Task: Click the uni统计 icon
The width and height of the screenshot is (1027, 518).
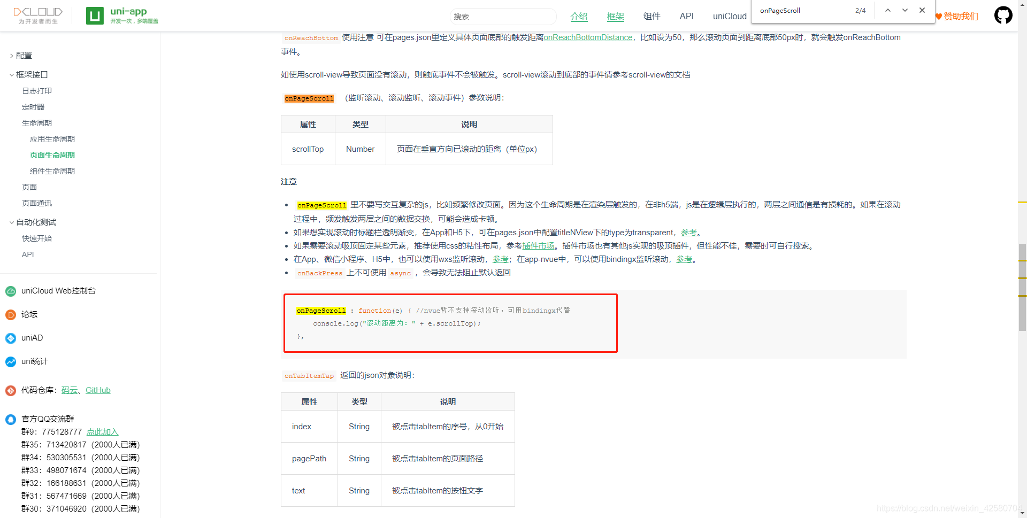Action: tap(11, 361)
